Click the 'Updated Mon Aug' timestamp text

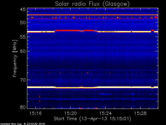pos(23,124)
